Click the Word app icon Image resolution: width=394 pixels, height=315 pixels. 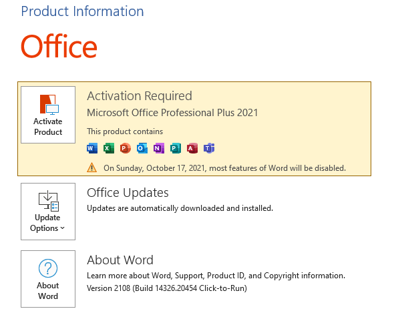coord(92,148)
